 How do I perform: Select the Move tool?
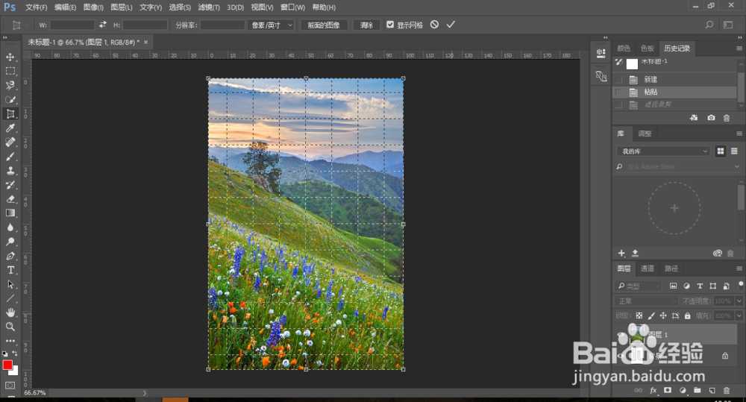[10, 57]
